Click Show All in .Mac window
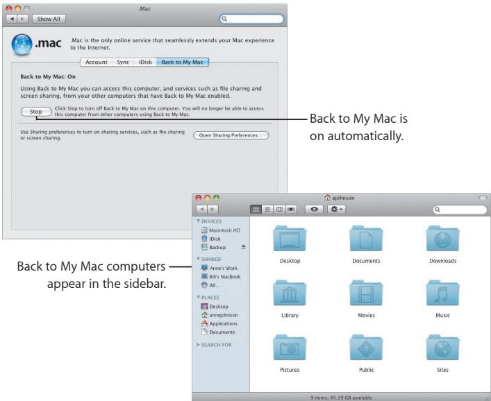The width and height of the screenshot is (491, 401). tap(49, 19)
